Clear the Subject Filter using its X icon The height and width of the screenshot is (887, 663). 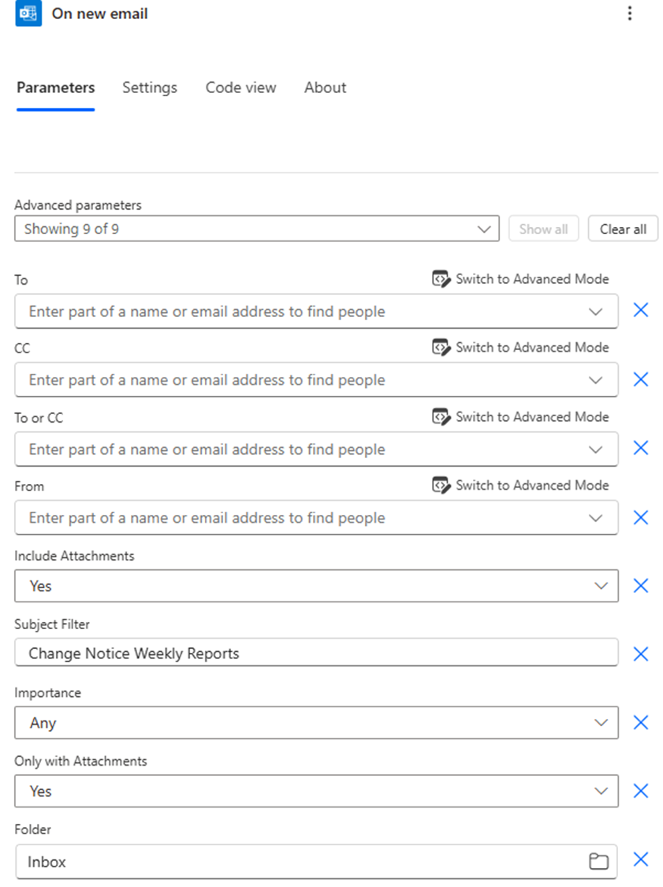[x=641, y=653]
